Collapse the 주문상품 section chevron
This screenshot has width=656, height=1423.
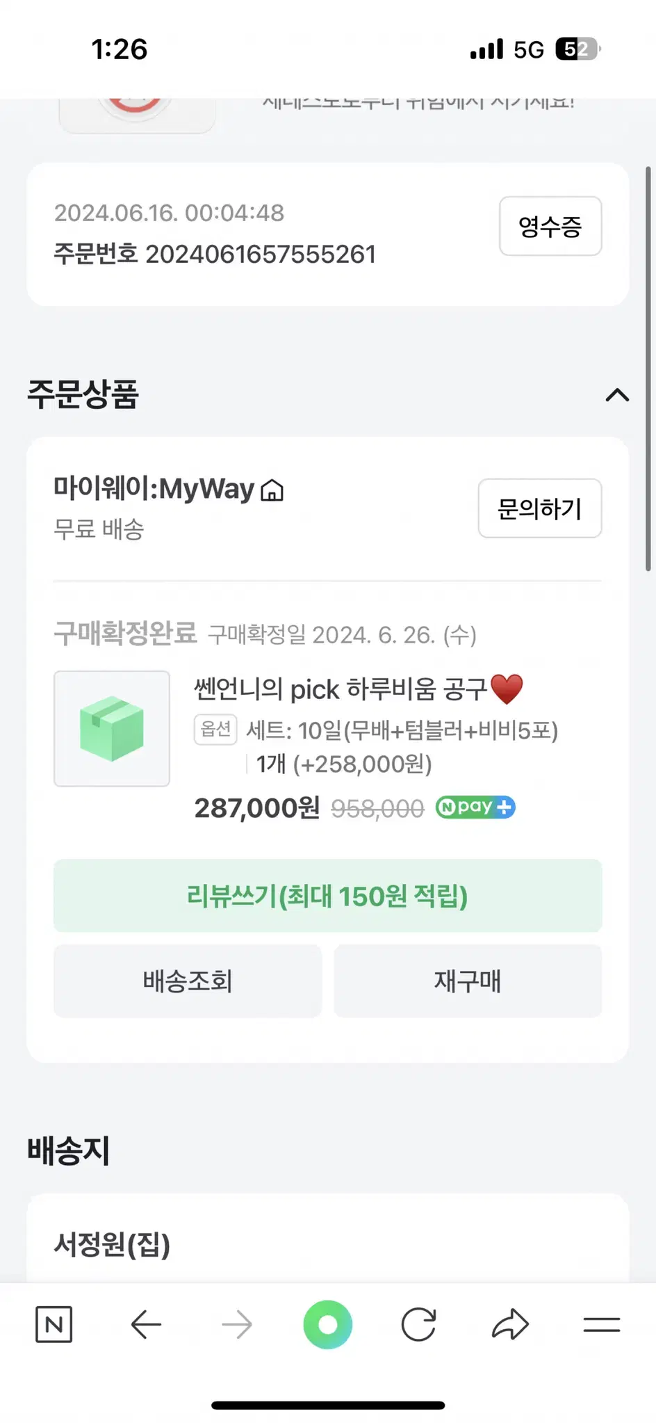pyautogui.click(x=617, y=395)
